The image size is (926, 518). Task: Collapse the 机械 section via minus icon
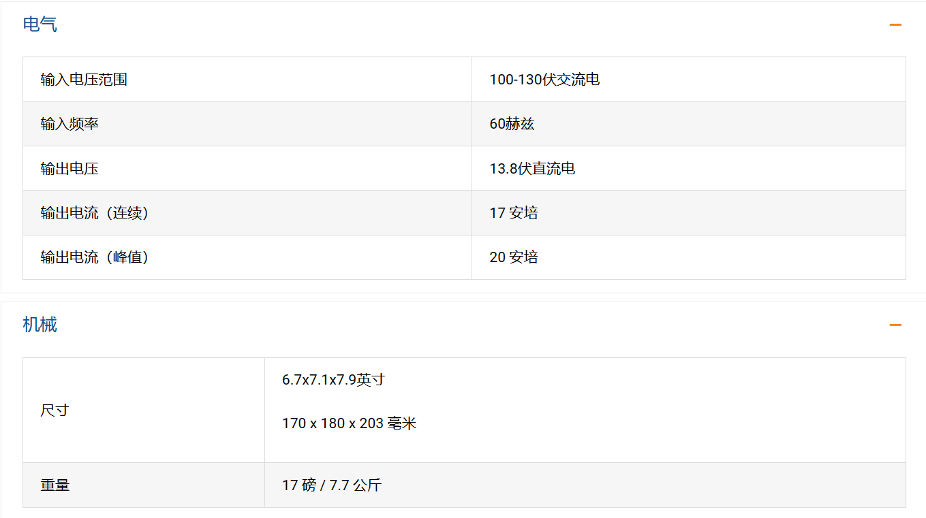[x=895, y=325]
